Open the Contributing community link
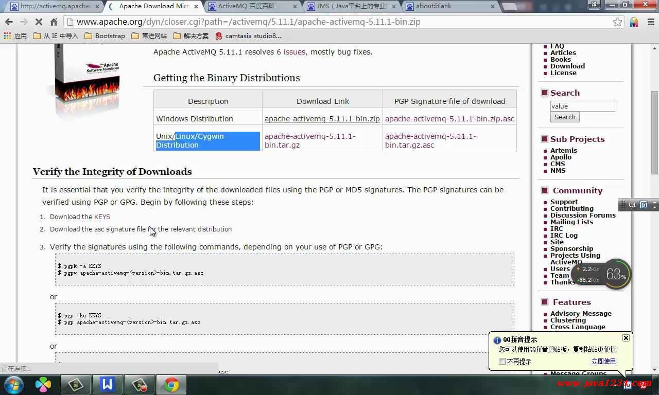The image size is (659, 395). [x=571, y=209]
